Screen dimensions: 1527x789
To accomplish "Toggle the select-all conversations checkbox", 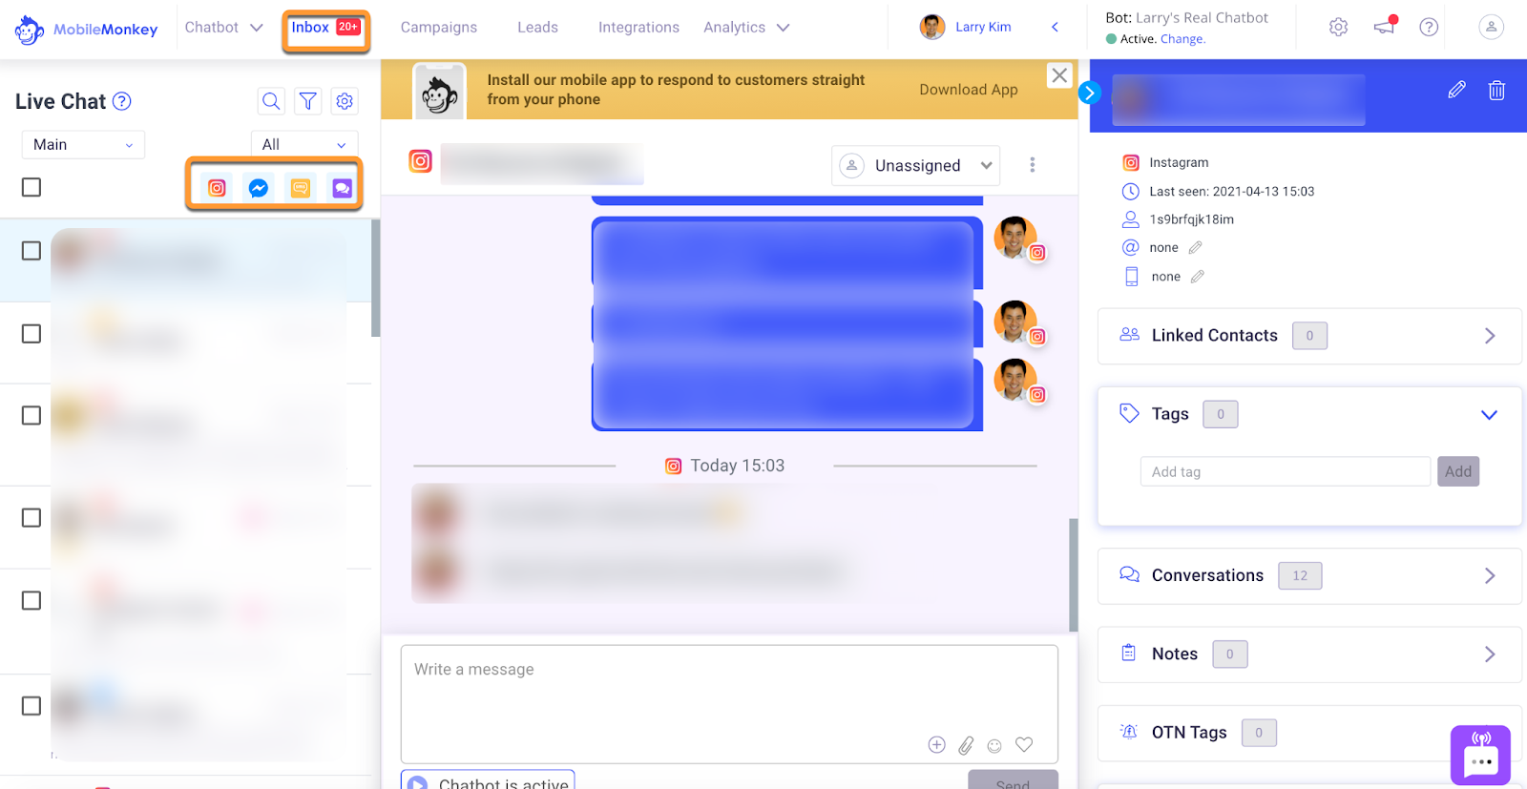I will pyautogui.click(x=31, y=187).
